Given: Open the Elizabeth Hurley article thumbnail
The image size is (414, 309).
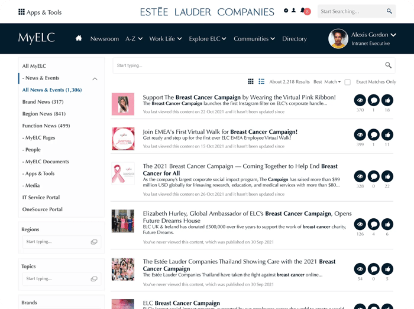Looking at the screenshot, I should [x=123, y=221].
